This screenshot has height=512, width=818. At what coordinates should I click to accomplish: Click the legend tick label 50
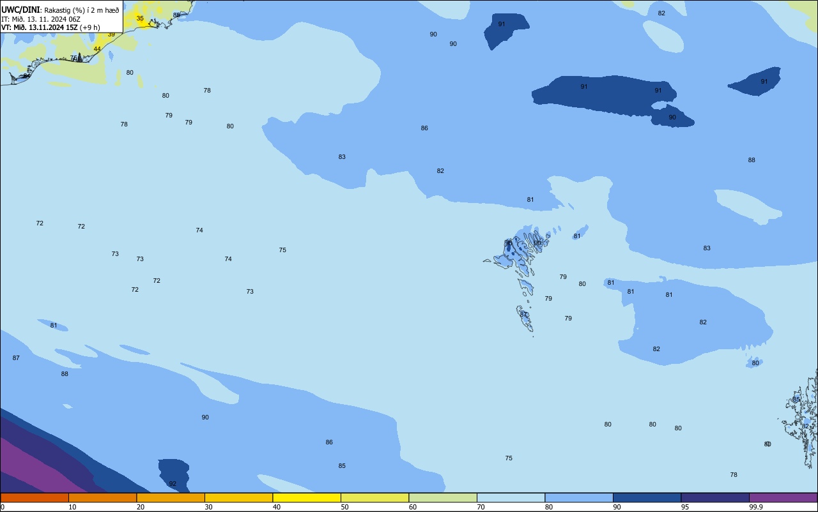(x=344, y=507)
